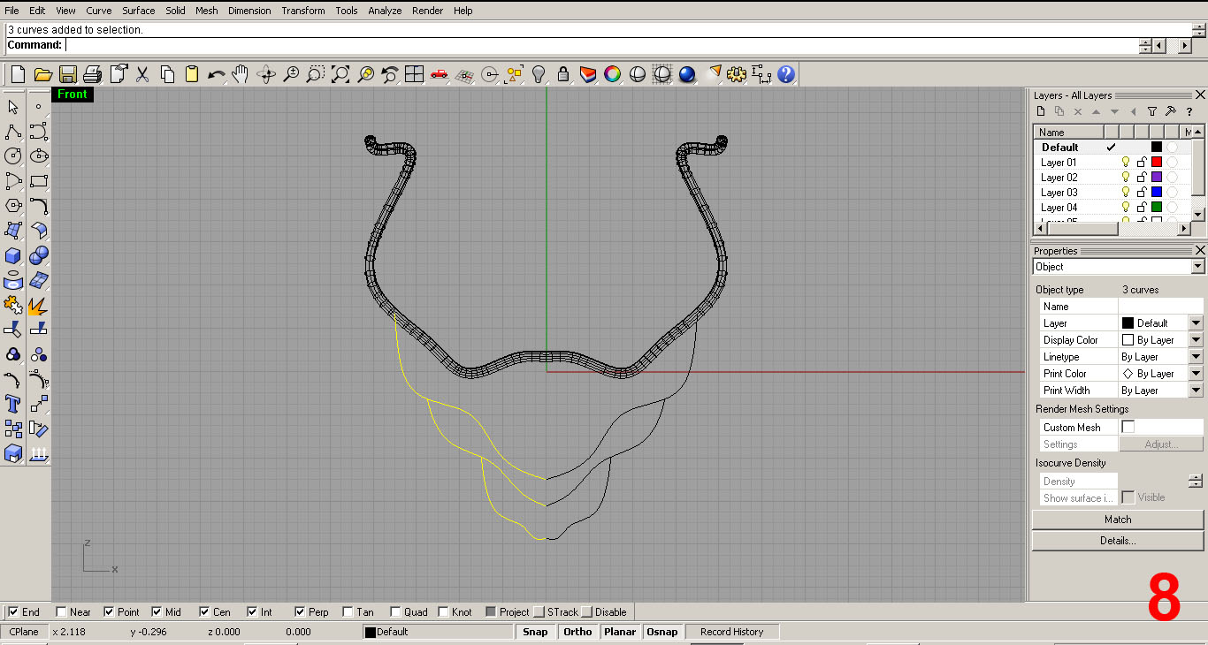Toggle the Knot osnap checkbox
This screenshot has height=645, width=1208.
[443, 611]
